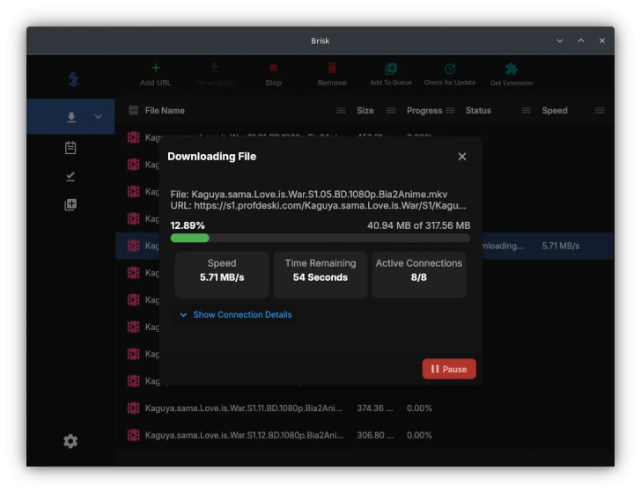Sort by the File Name header
The height and width of the screenshot is (493, 641).
tap(165, 111)
